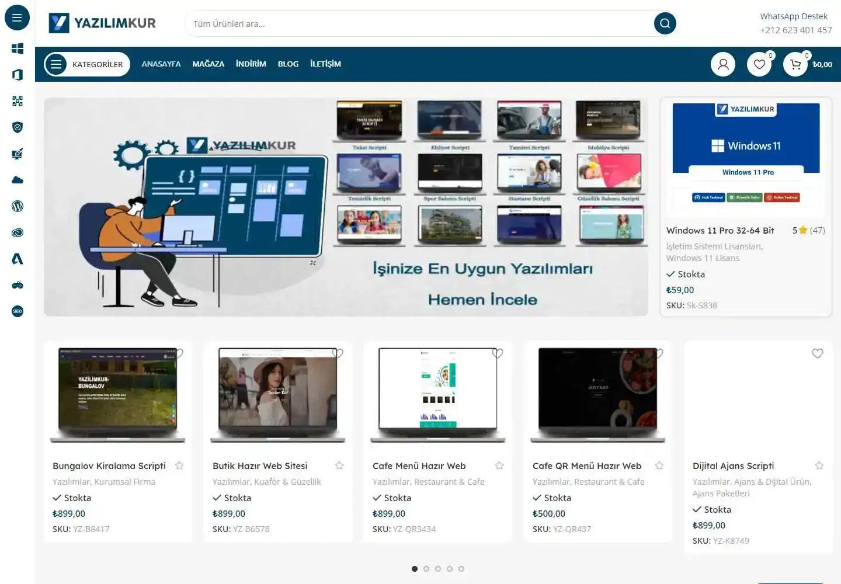Click the Kurumsal Firma category link
This screenshot has height=584, width=841.
[124, 482]
